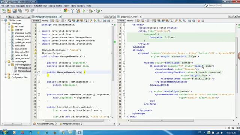Click Shift Line Right icon in Java editor

(x=108, y=21)
